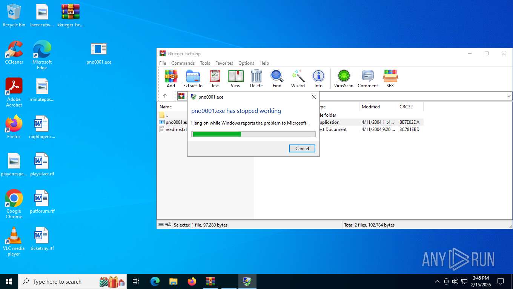Show hidden system tray icons
This screenshot has height=289, width=513.
click(x=437, y=281)
